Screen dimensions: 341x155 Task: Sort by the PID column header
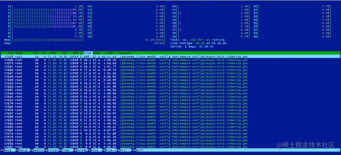(x=10, y=53)
